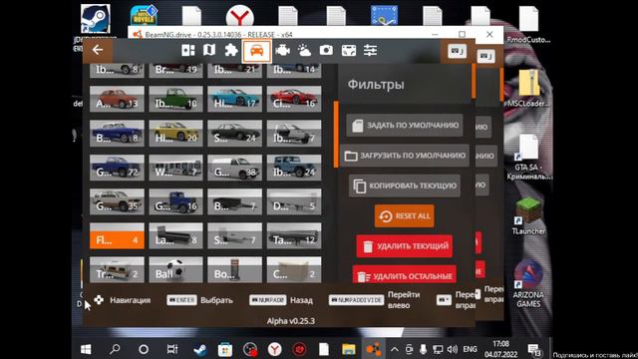The height and width of the screenshot is (359, 638).
Task: Open Steam from the taskbar
Action: 199,349
